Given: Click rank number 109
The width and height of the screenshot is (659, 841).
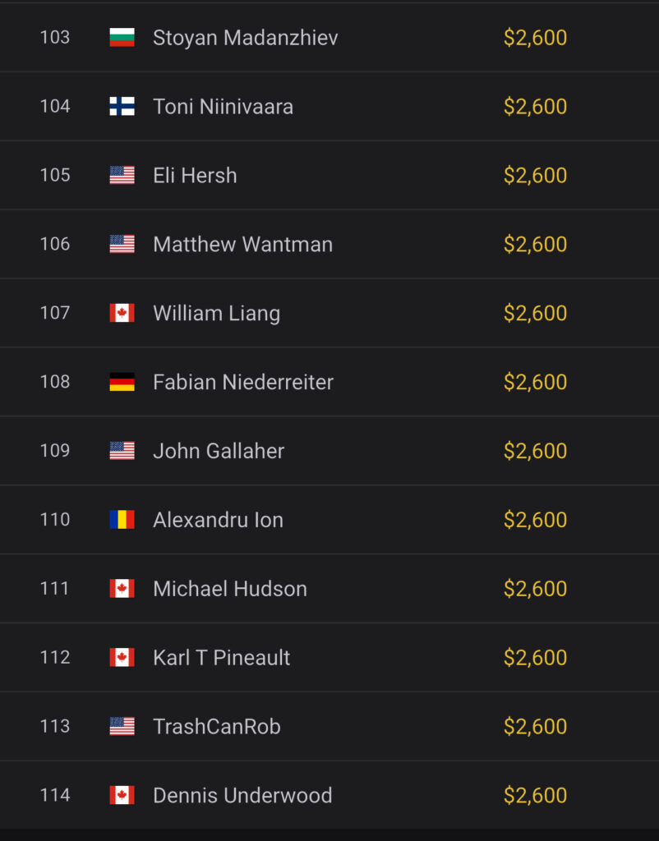Looking at the screenshot, I should click(x=55, y=451).
